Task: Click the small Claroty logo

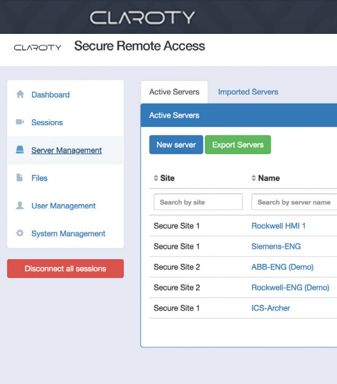Action: 37,47
